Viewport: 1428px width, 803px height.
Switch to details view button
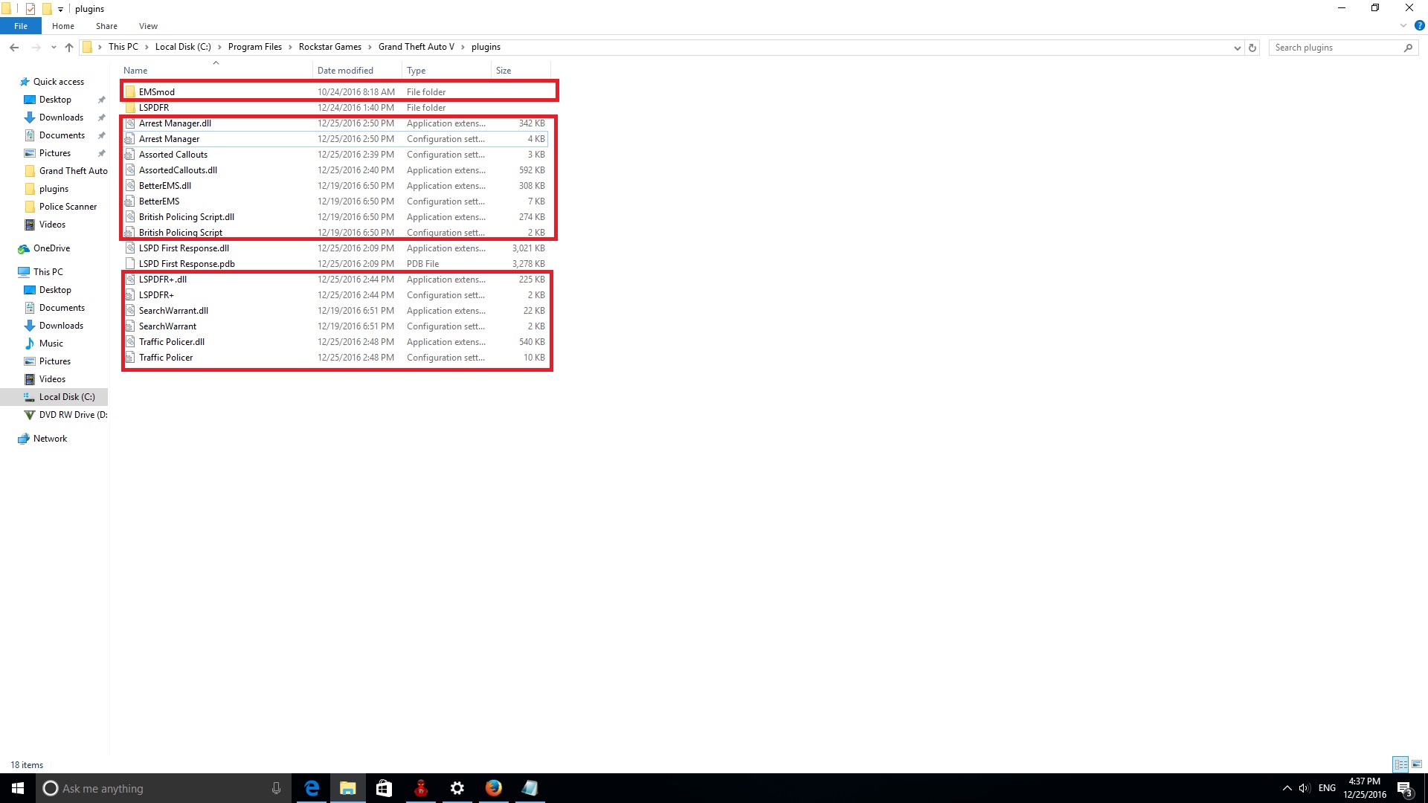click(1400, 764)
